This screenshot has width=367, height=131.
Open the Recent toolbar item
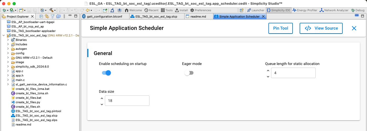(x=151, y=10)
